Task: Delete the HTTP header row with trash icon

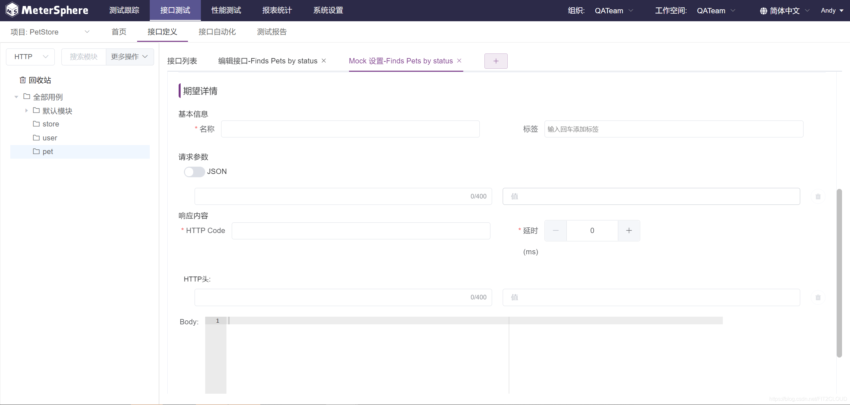Action: click(x=818, y=297)
